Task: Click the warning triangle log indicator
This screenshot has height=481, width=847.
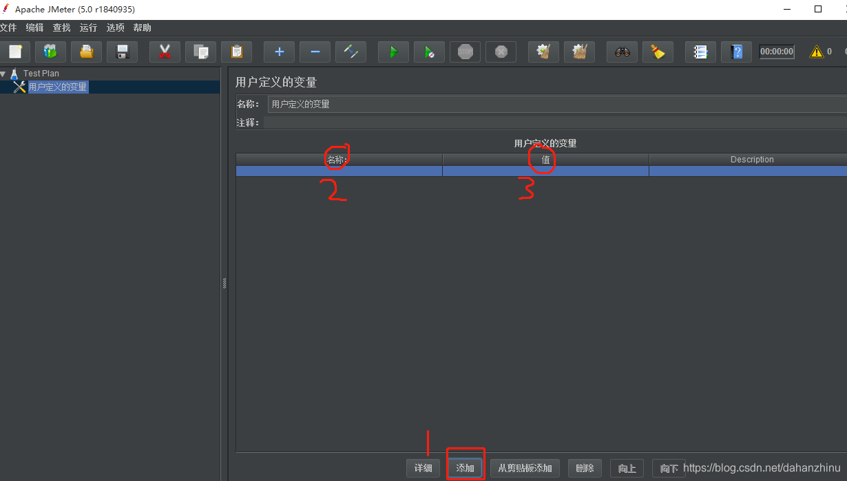Action: coord(817,52)
